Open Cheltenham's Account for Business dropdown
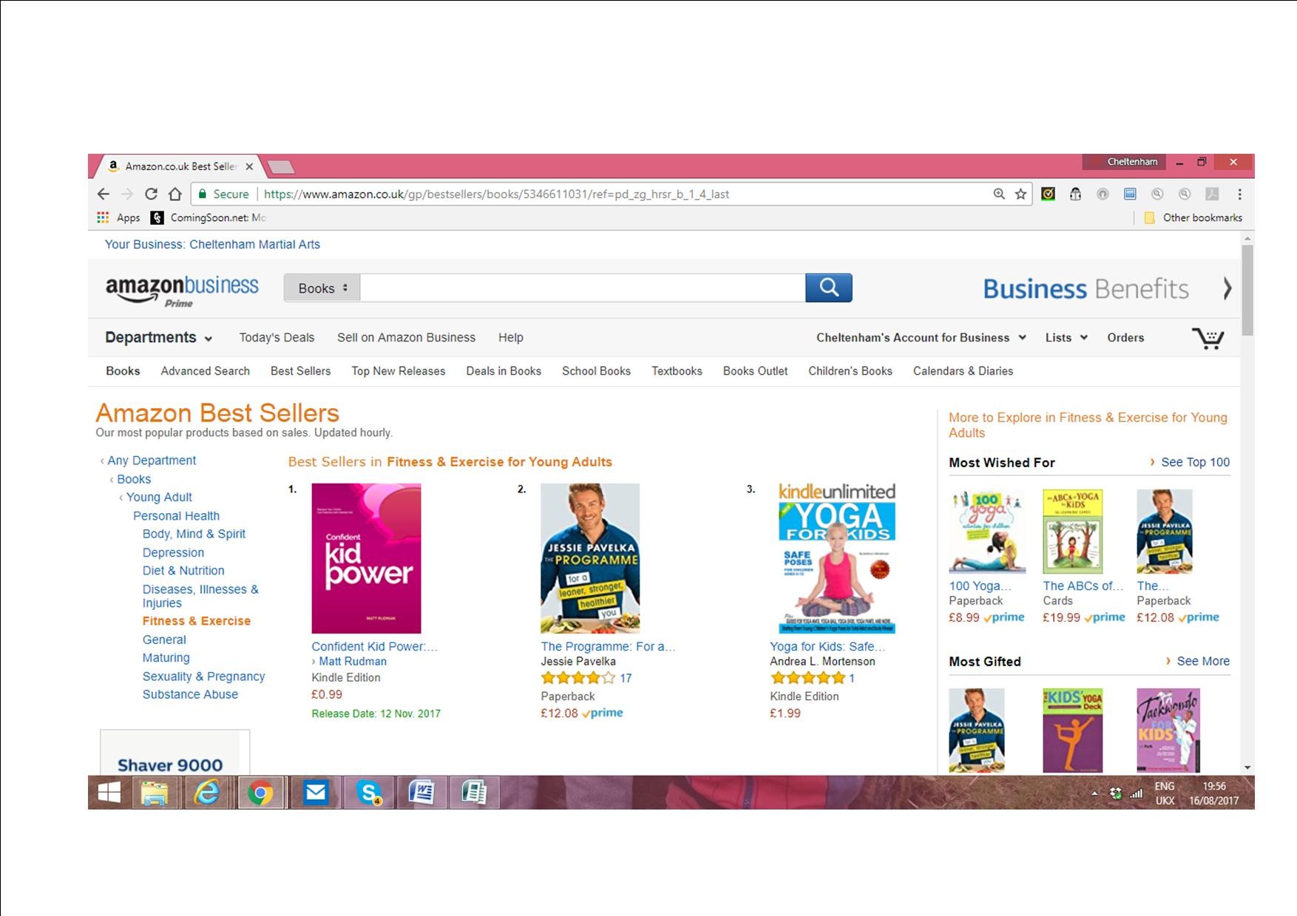1297x916 pixels. 921,337
